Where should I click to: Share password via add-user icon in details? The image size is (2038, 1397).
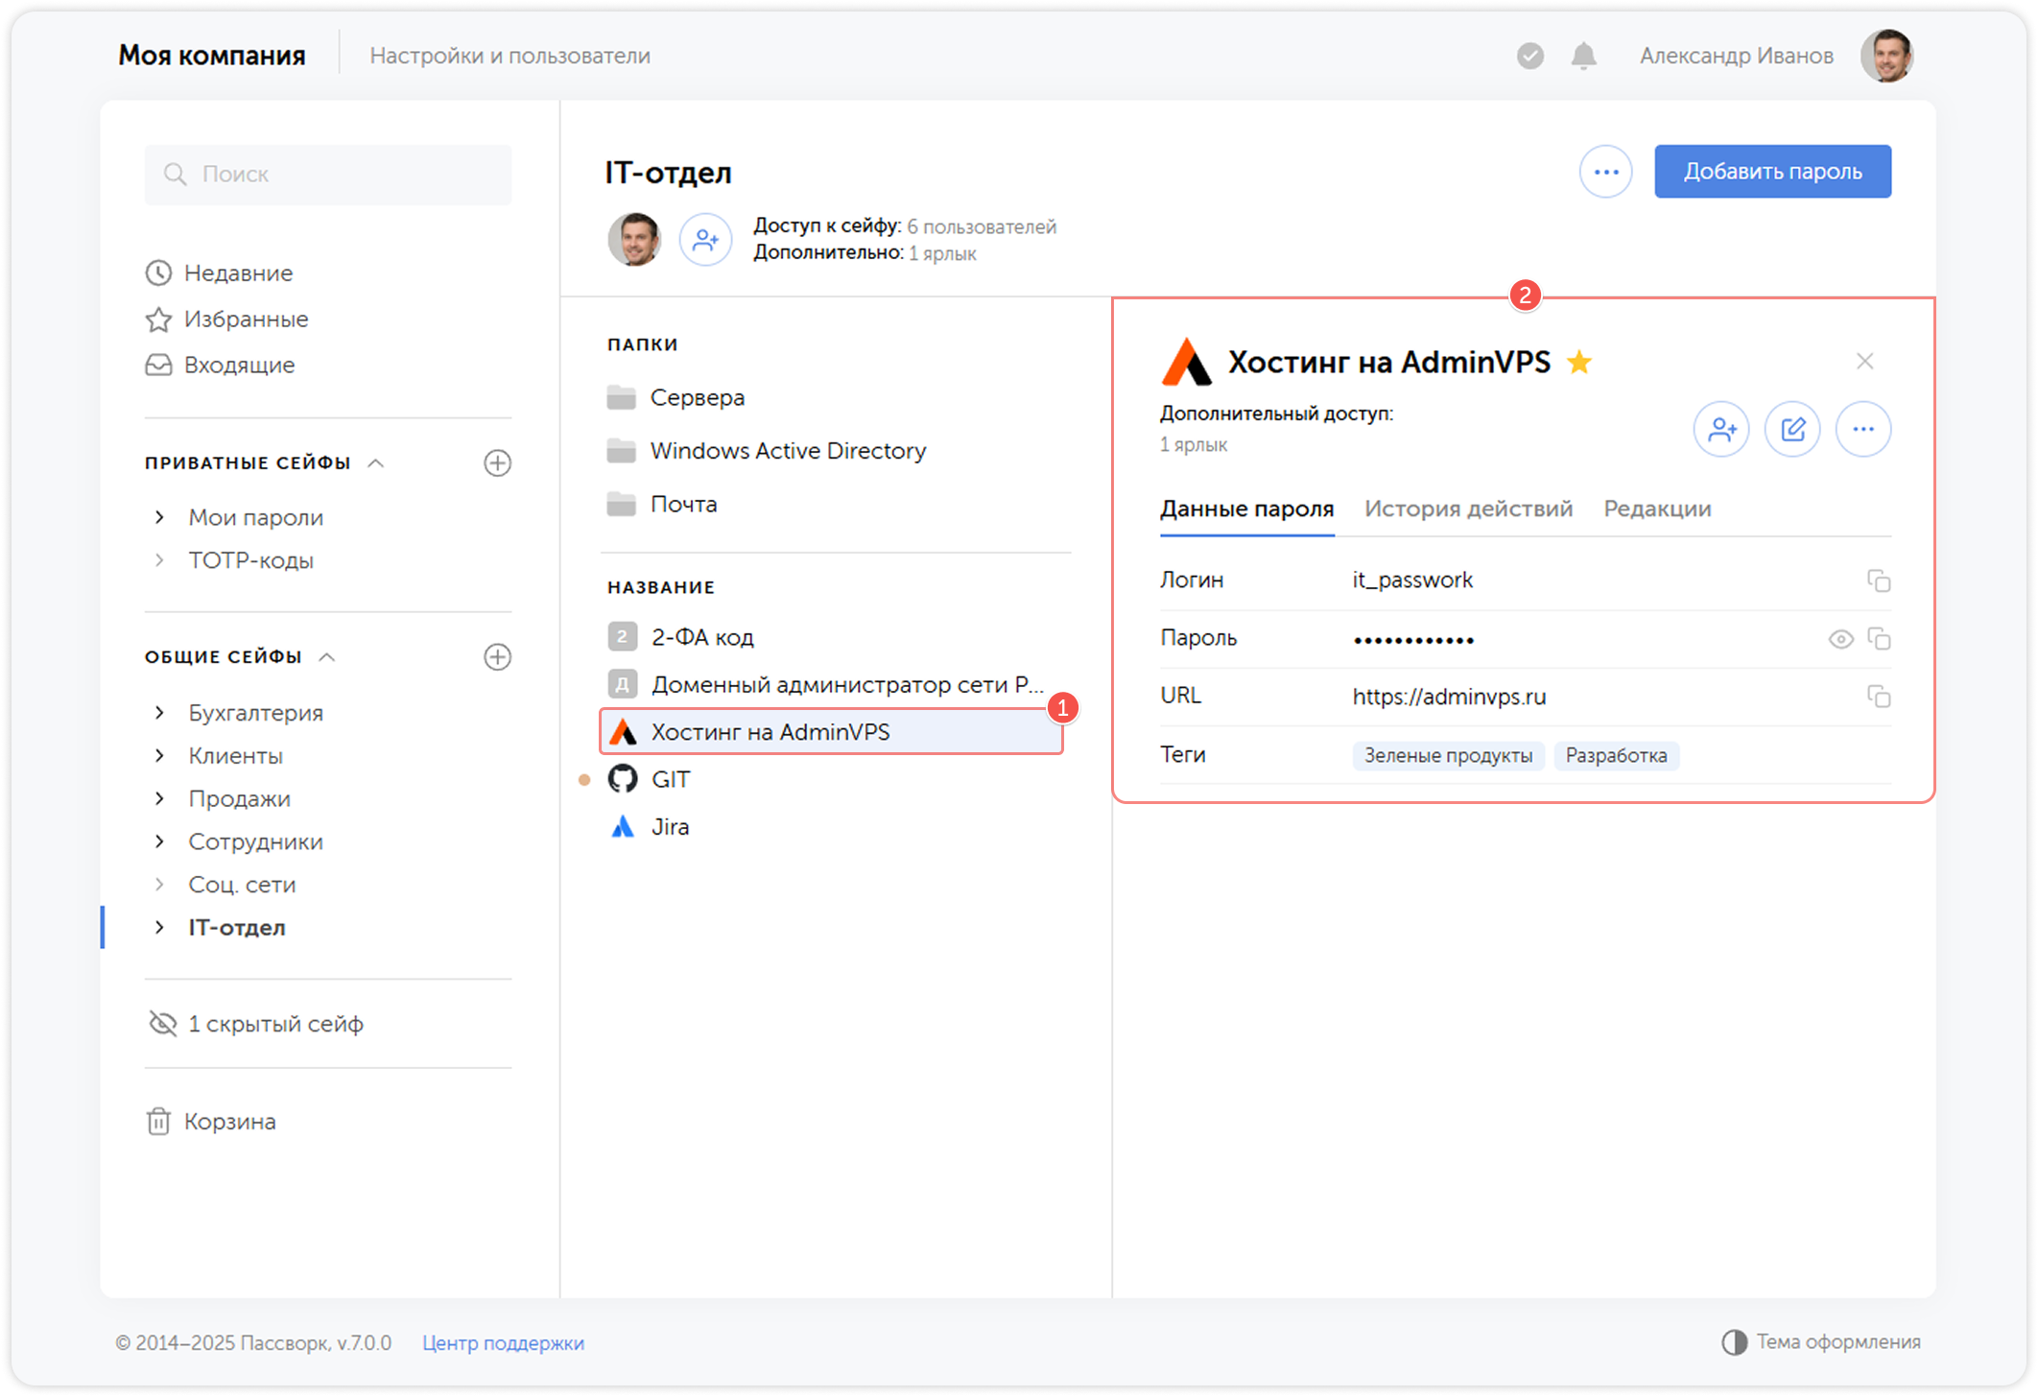(x=1721, y=429)
